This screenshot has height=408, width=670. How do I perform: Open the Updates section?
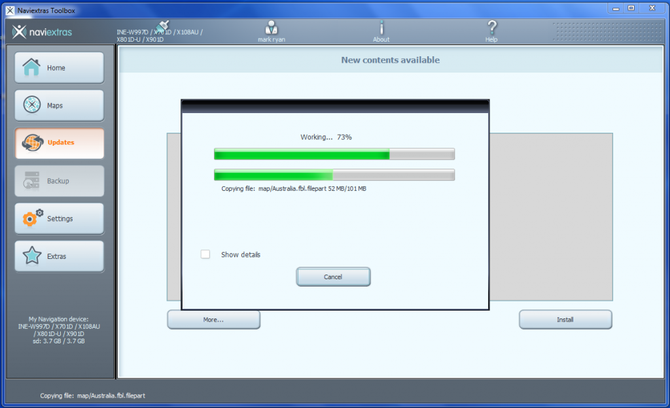59,143
